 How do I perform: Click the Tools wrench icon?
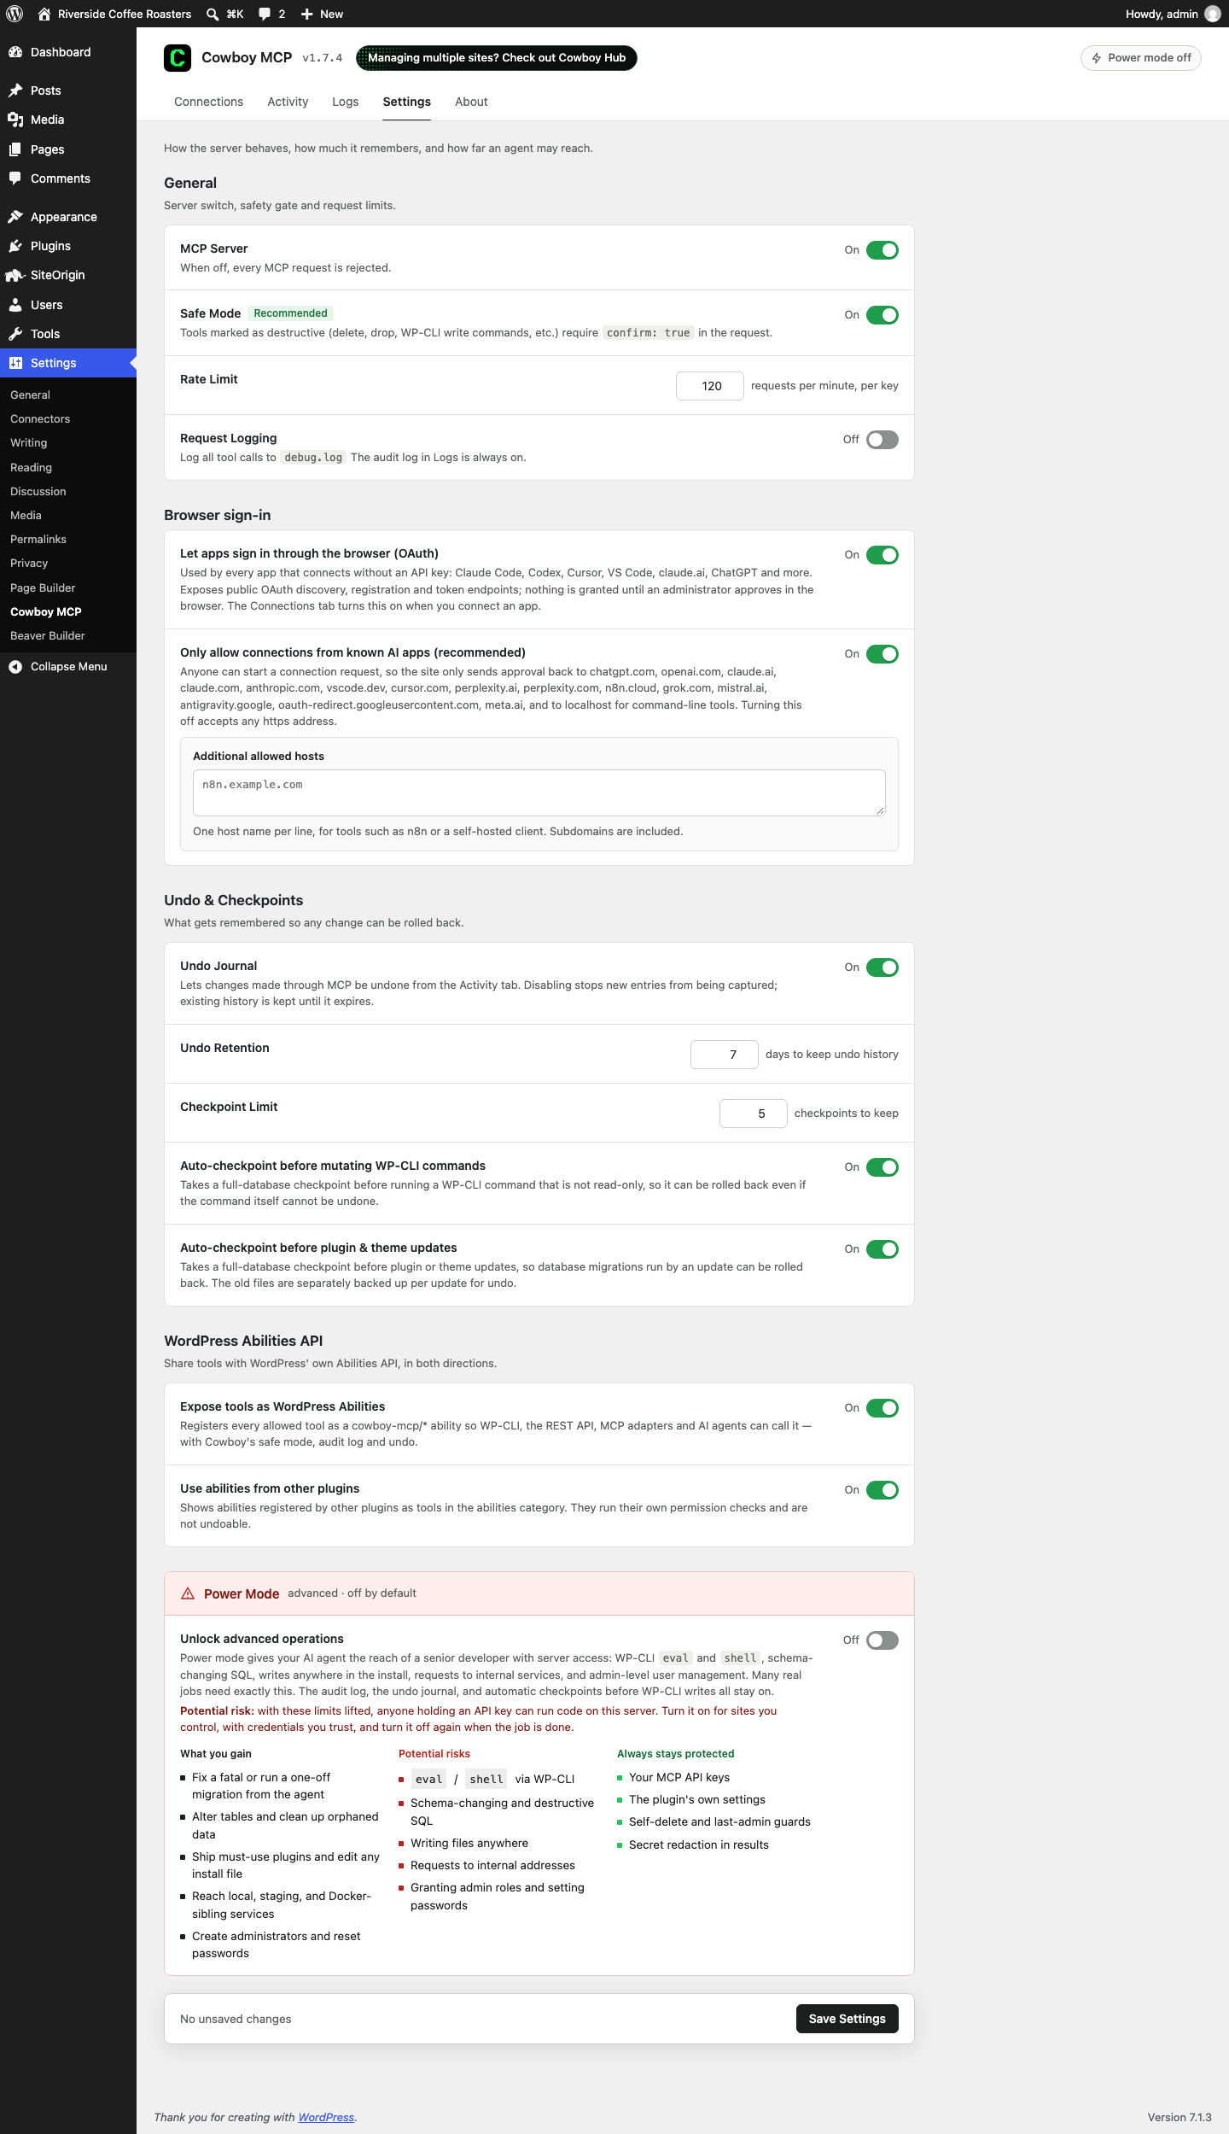click(x=15, y=334)
